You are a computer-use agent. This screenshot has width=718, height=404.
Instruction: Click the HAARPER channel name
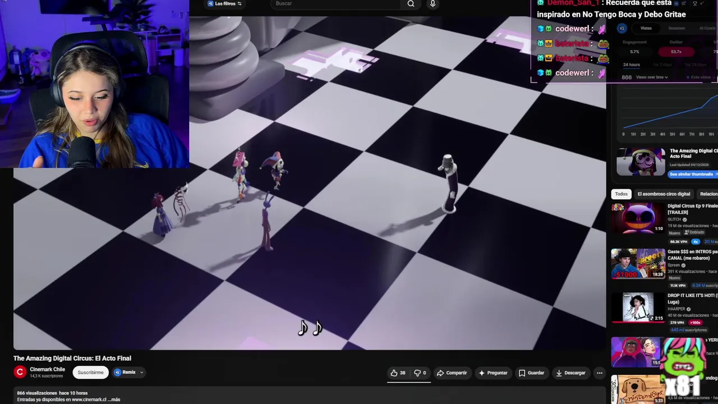pyautogui.click(x=676, y=309)
